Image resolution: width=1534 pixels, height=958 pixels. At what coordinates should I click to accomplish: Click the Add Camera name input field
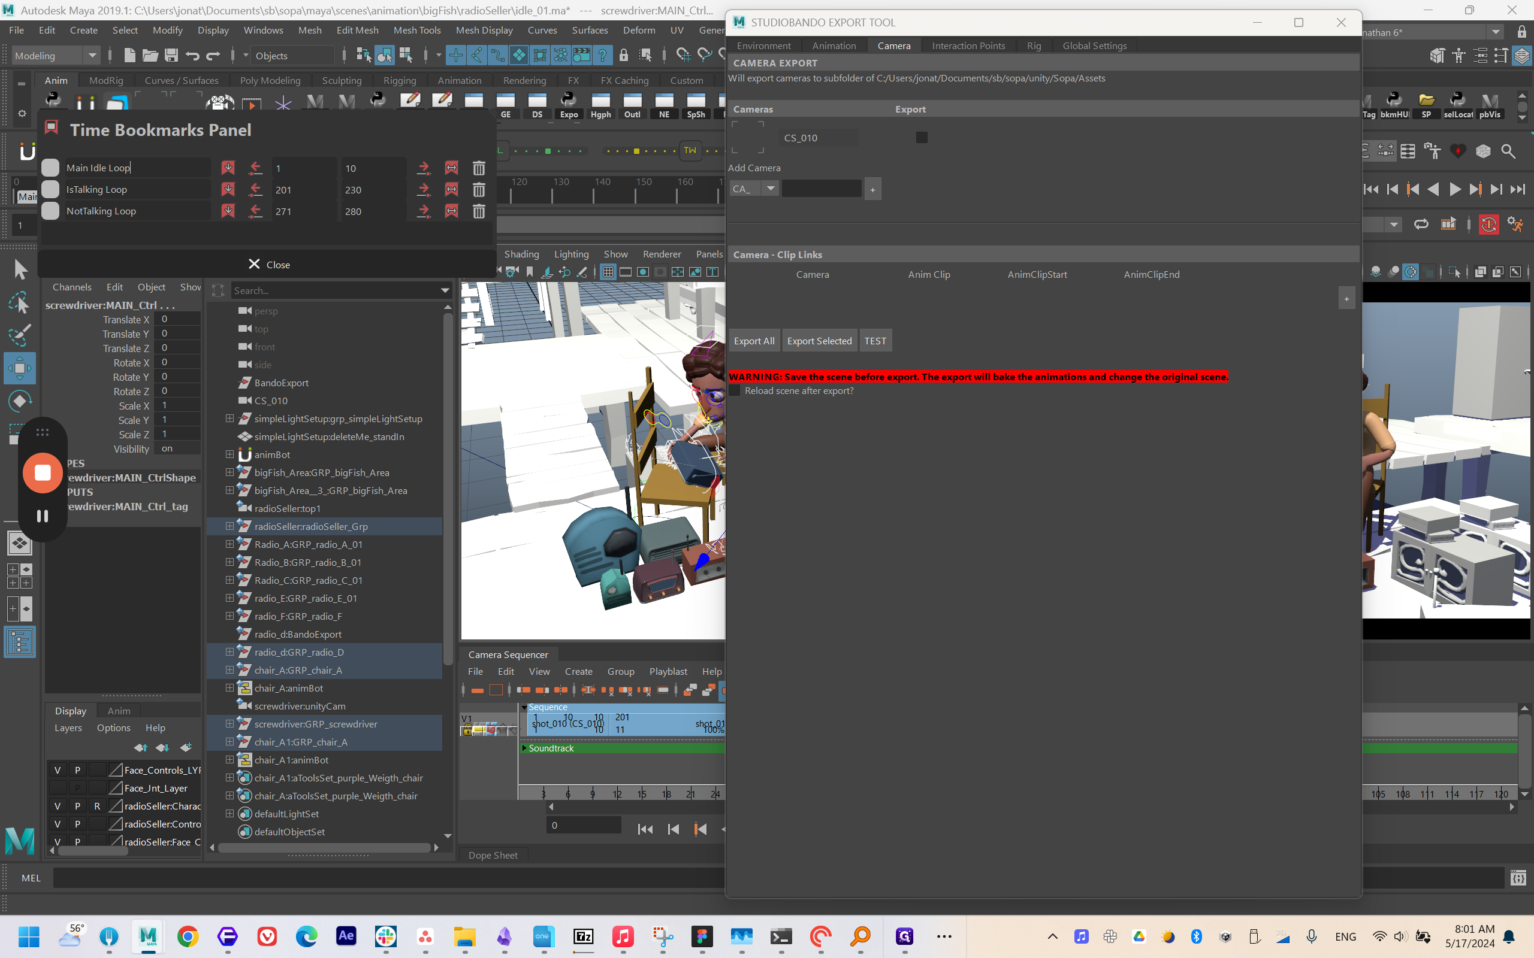[x=821, y=188]
